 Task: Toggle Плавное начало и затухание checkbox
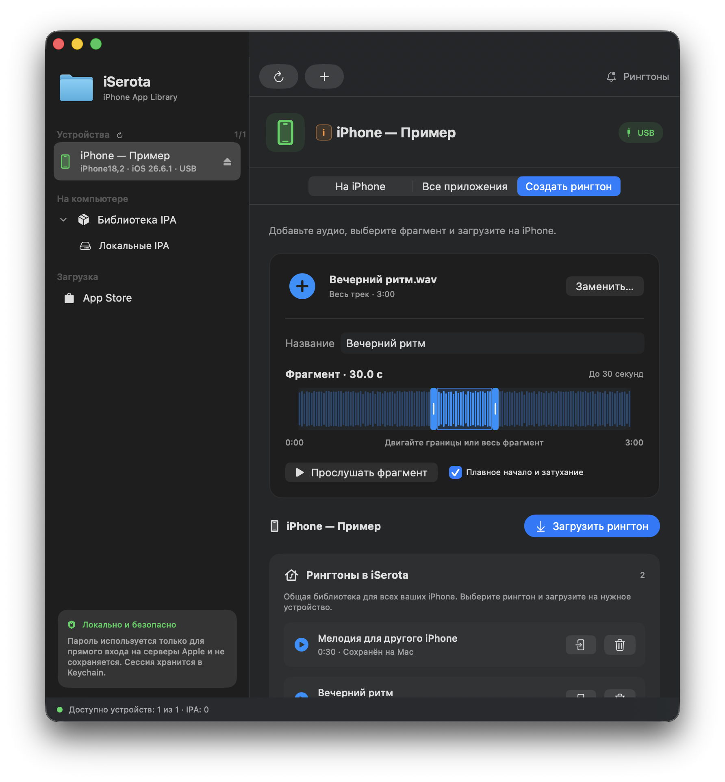pyautogui.click(x=456, y=472)
